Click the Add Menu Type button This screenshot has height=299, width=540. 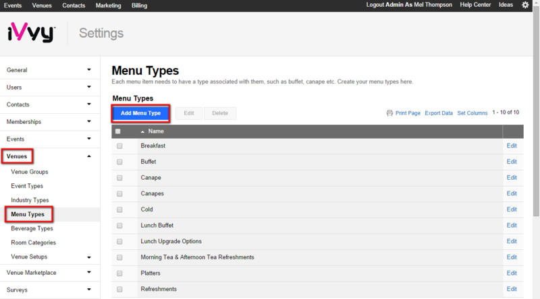click(140, 113)
